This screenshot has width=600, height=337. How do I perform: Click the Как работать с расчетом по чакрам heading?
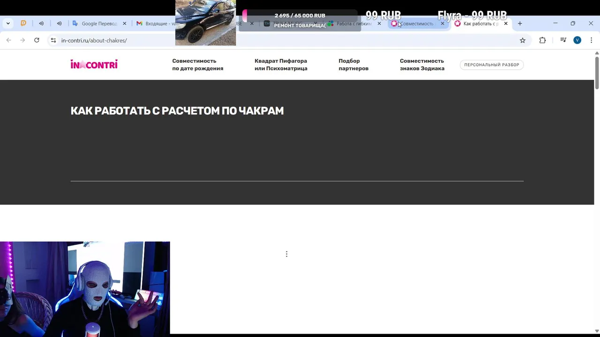pyautogui.click(x=177, y=111)
